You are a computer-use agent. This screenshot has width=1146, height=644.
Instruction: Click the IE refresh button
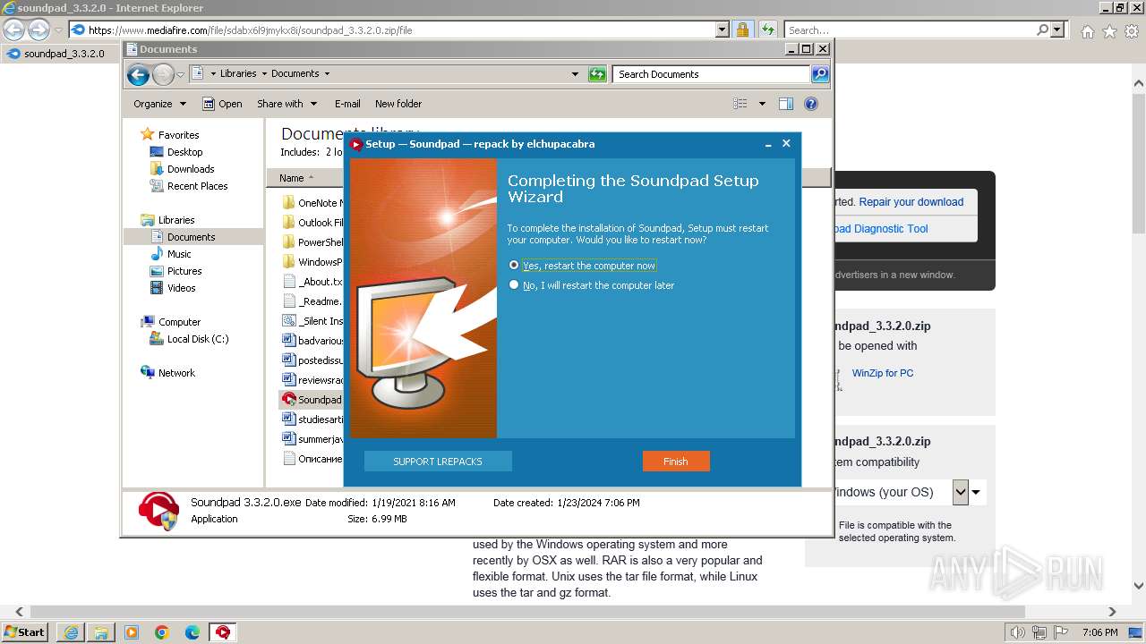coord(767,30)
